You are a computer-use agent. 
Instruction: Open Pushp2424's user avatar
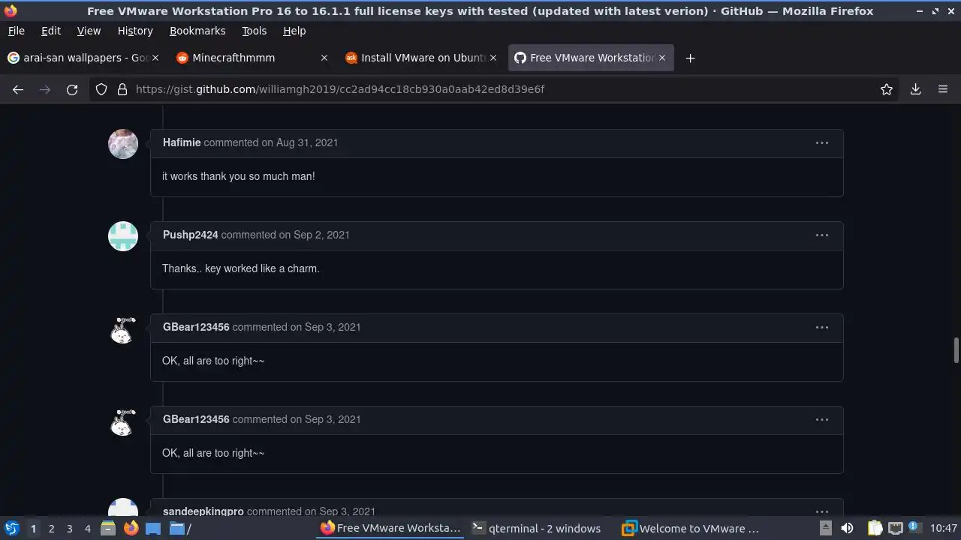click(x=123, y=236)
